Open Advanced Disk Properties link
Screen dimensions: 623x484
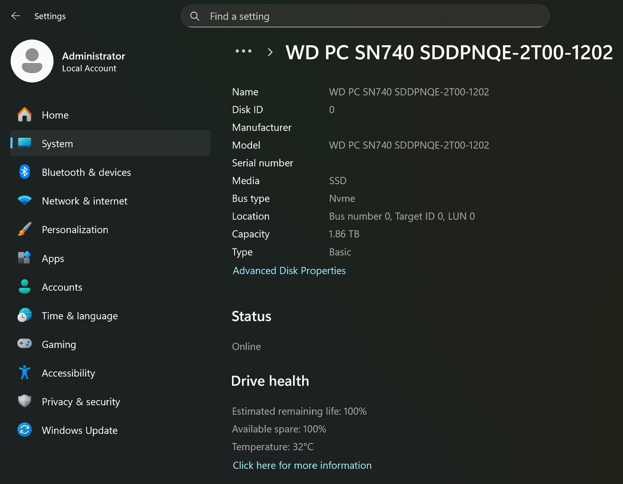pos(289,271)
